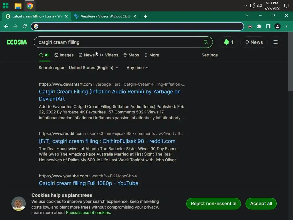Select the All results tab
The height and width of the screenshot is (220, 293).
click(44, 55)
